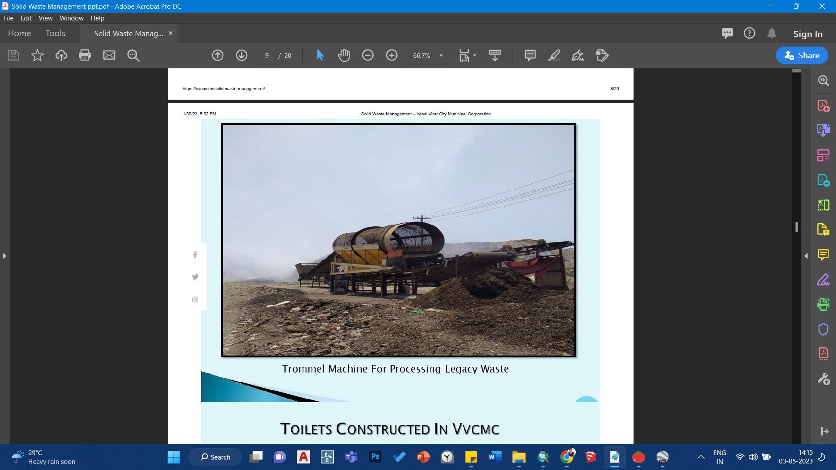
Task: Zoom out with minus icon
Action: [368, 55]
